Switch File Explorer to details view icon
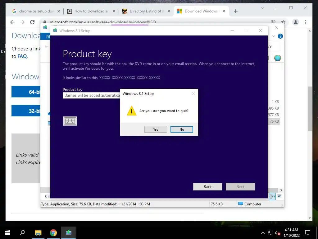318x239 pixels. tap(272, 196)
